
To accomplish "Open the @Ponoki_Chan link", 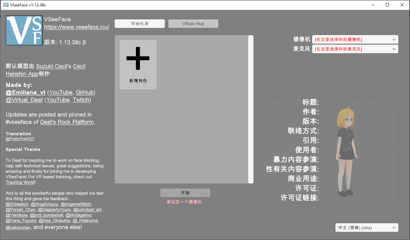I will (x=21, y=210).
